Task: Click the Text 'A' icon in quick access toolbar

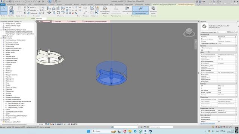Action: point(39,1)
